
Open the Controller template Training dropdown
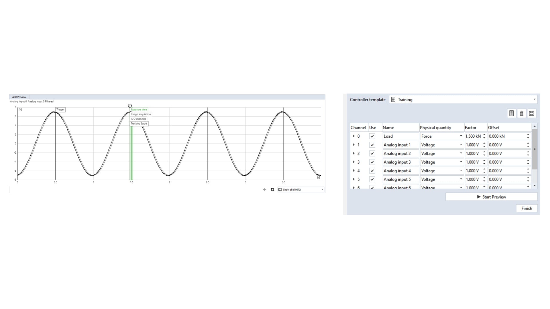point(463,100)
